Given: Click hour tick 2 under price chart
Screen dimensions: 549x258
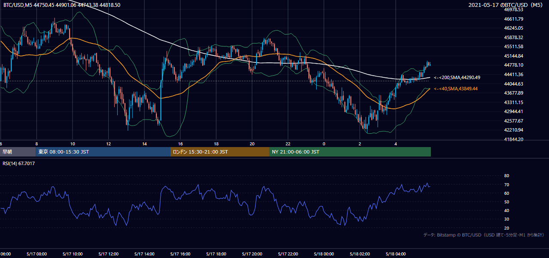Looking at the screenshot, I should tap(360, 144).
